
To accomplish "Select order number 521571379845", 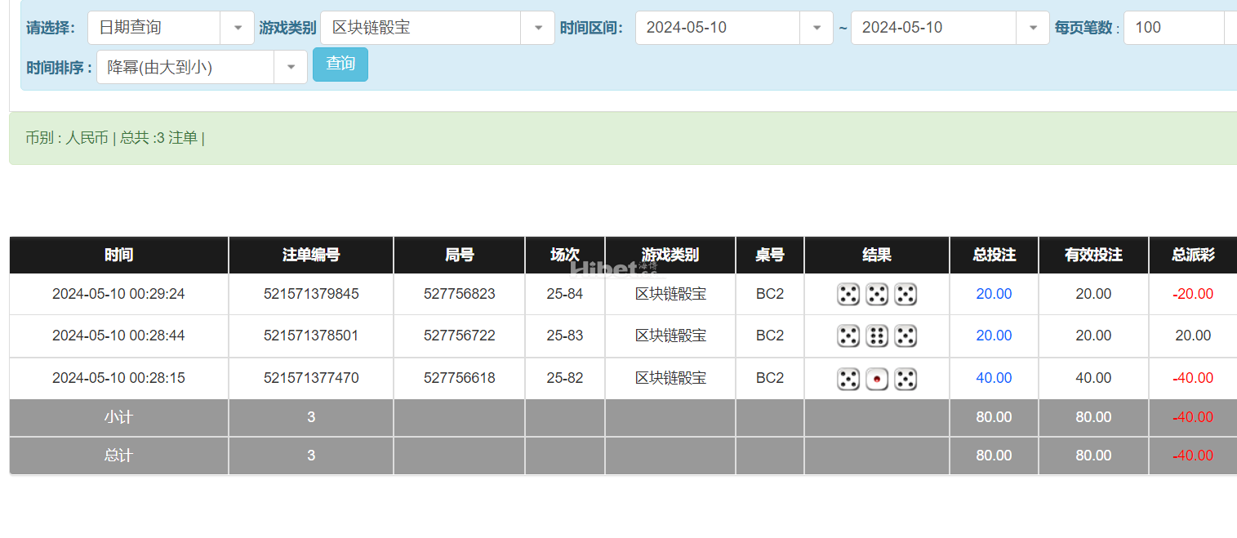I will pos(311,294).
